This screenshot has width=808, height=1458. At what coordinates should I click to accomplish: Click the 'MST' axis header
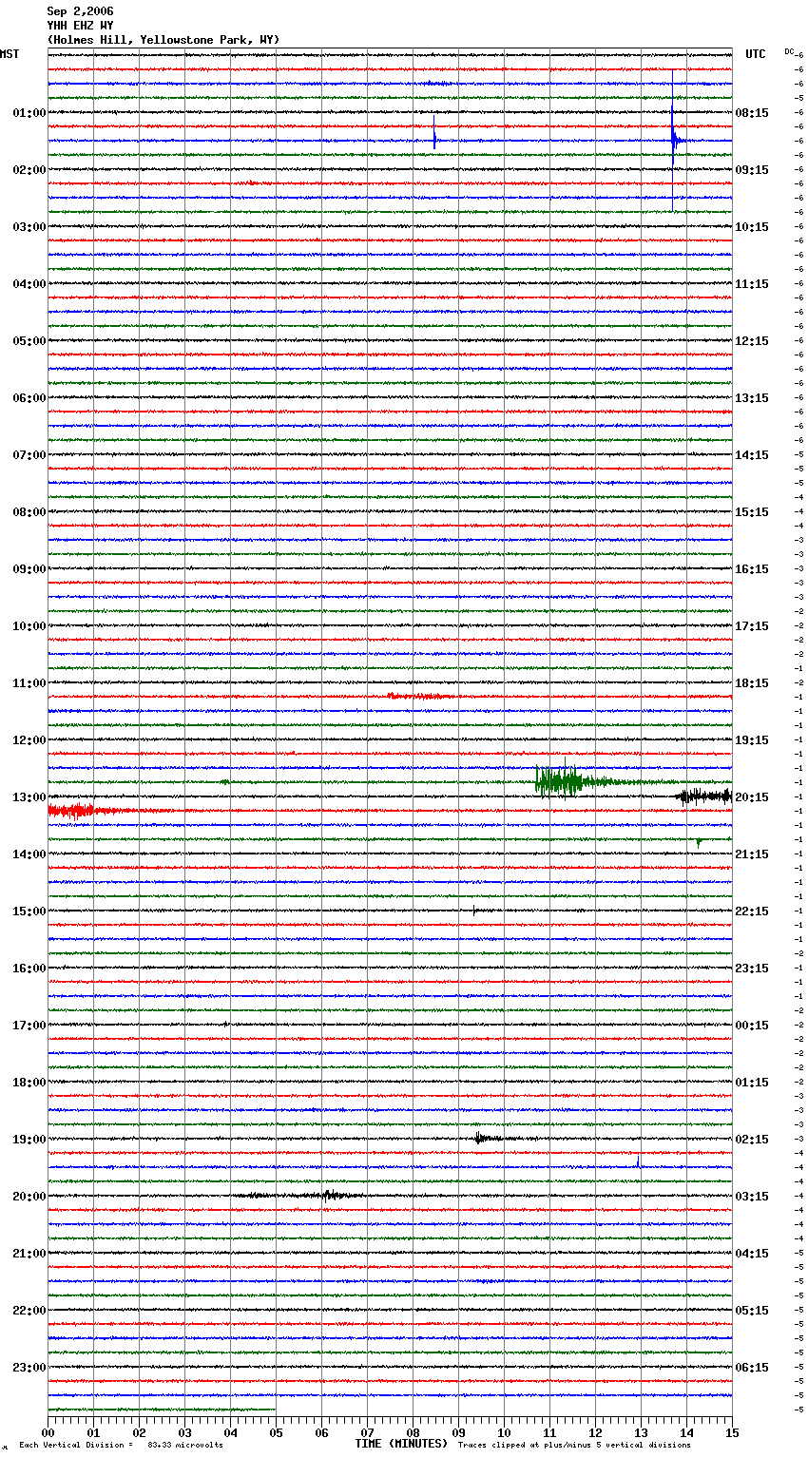click(10, 54)
